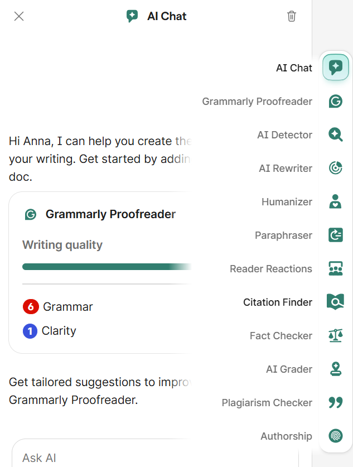
Task: Open the Citation Finder icon
Action: tap(335, 302)
